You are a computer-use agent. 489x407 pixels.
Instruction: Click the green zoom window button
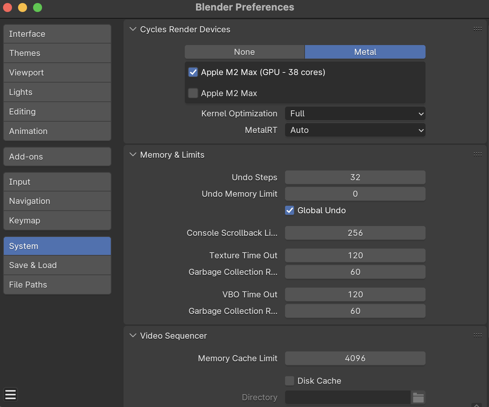point(38,8)
